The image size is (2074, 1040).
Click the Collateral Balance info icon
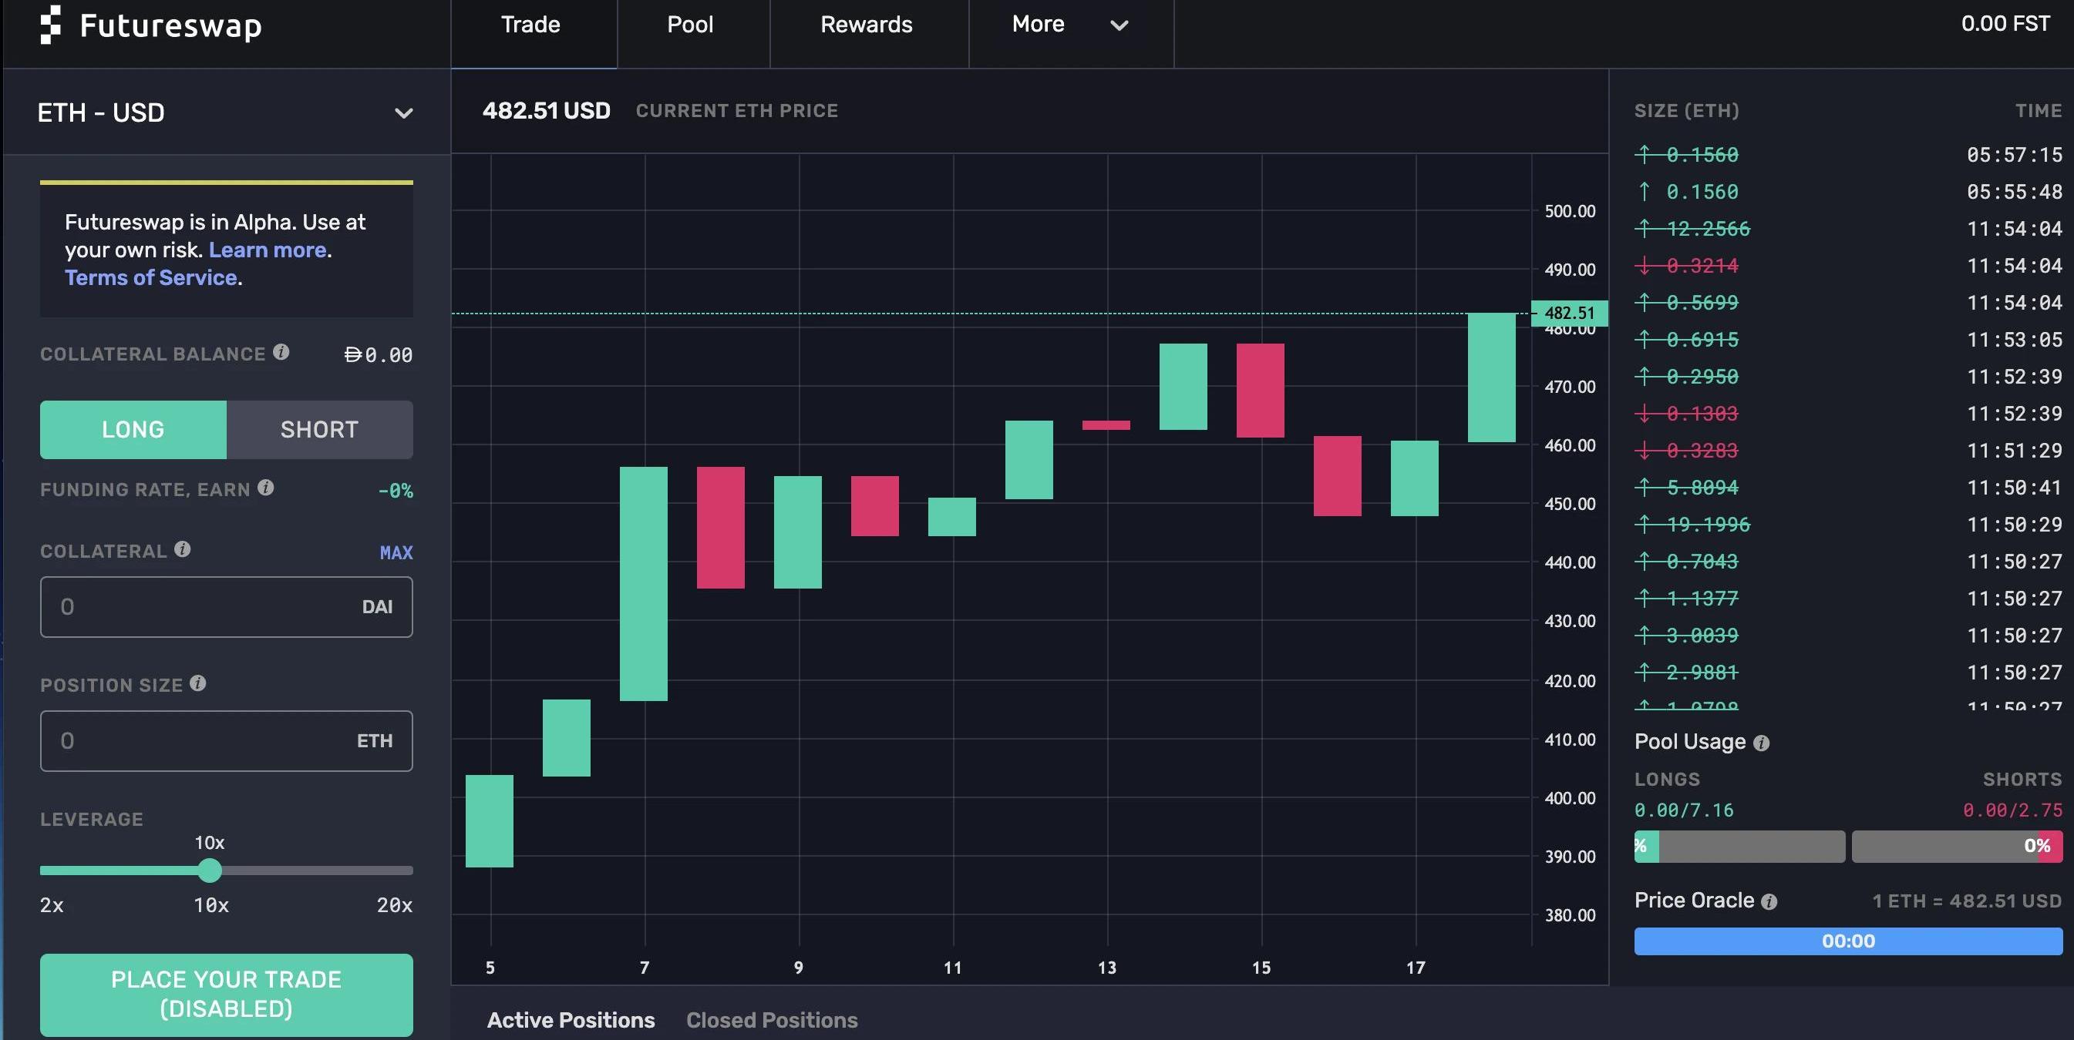pyautogui.click(x=281, y=351)
